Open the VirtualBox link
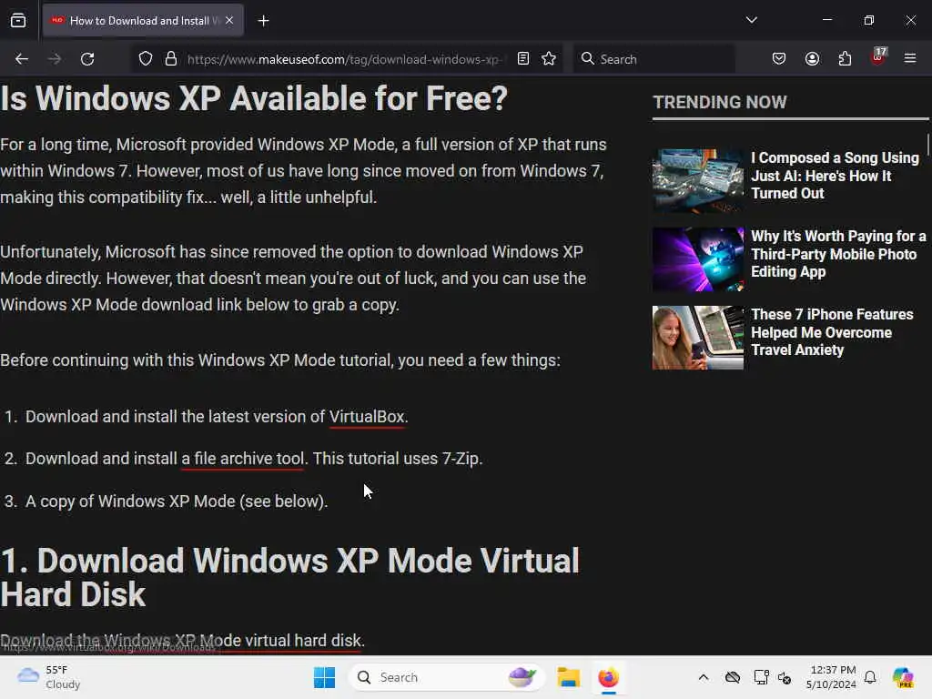The image size is (932, 699). pyautogui.click(x=367, y=417)
